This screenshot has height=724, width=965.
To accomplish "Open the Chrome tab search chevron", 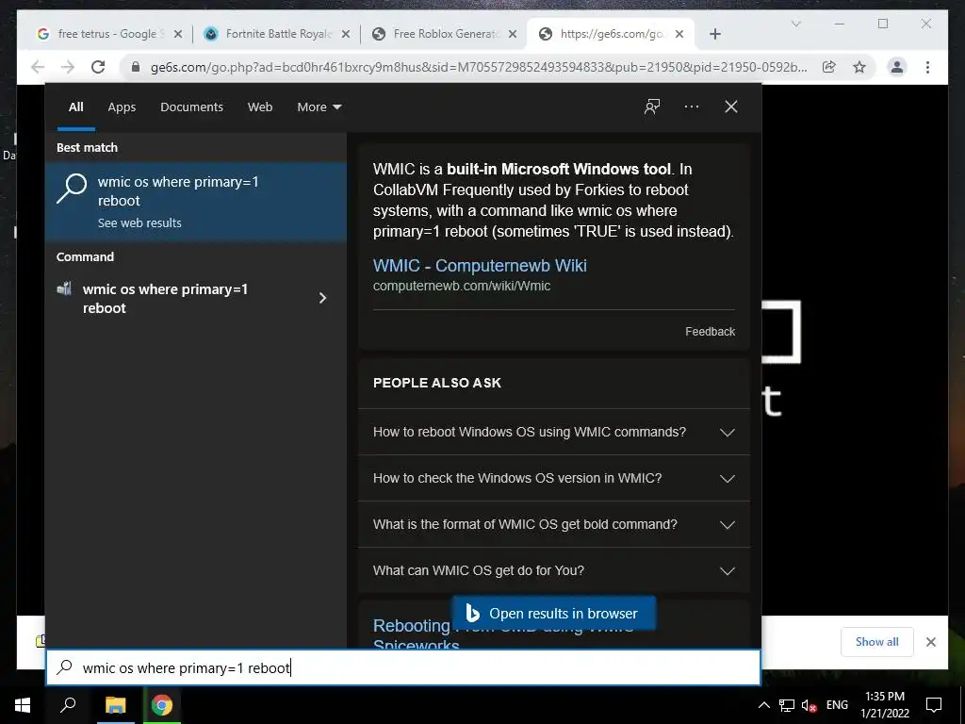I will point(795,24).
